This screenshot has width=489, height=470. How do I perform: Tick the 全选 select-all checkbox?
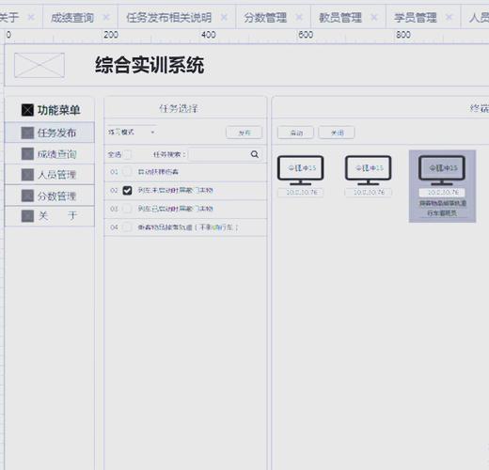(127, 154)
